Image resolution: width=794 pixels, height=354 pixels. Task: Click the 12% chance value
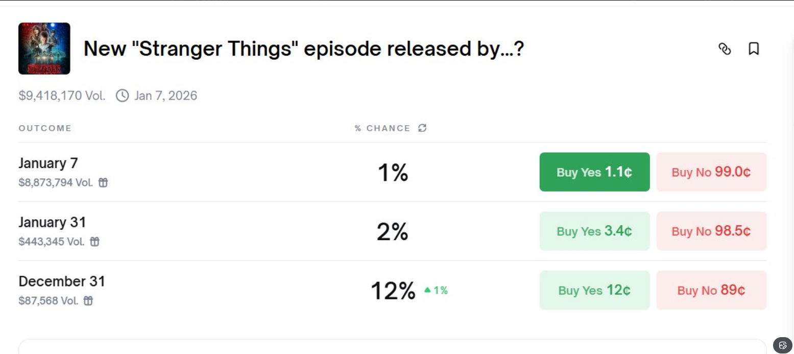tap(393, 291)
